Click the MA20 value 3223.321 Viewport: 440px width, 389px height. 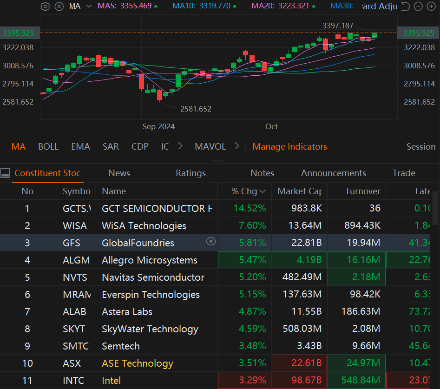[294, 6]
